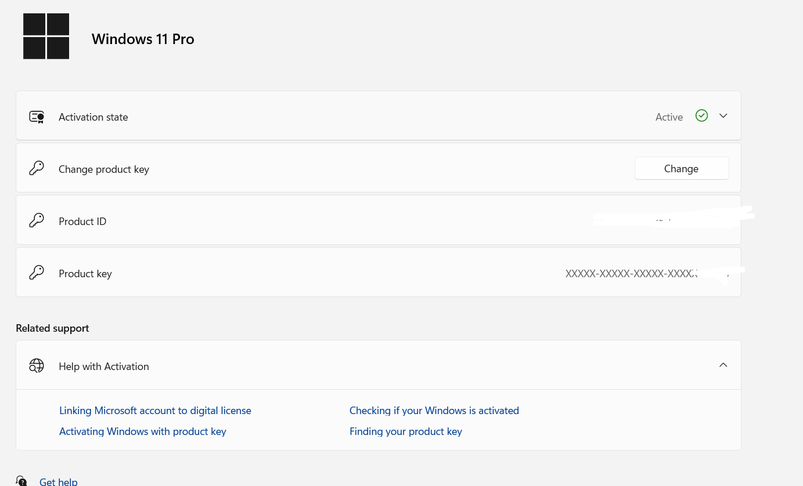Click the Windows 11 Pro title text

point(143,39)
